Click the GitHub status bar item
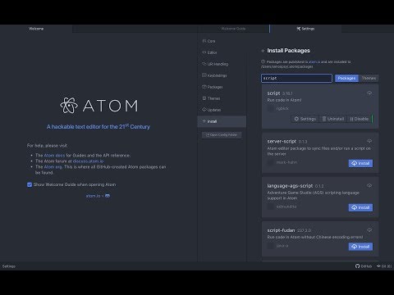 coord(364,266)
